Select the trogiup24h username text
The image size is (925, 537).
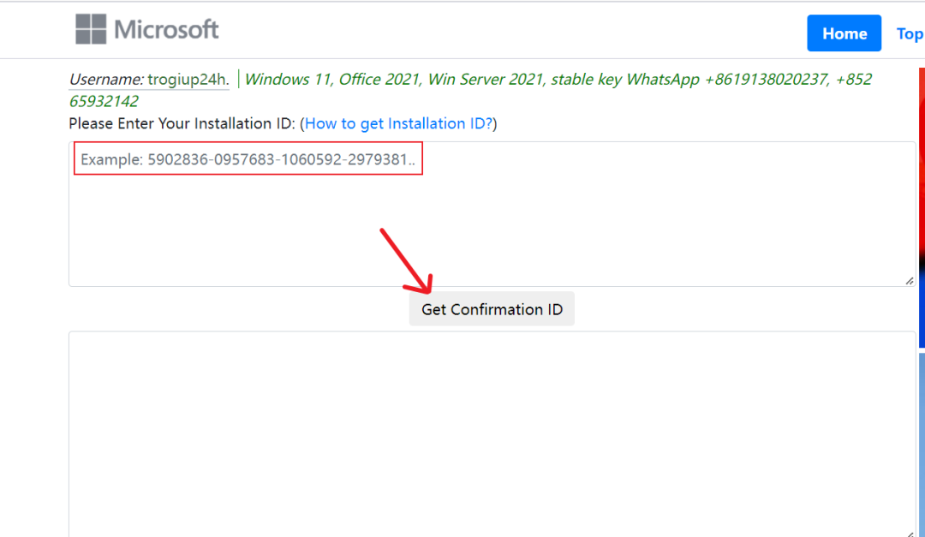coord(188,80)
